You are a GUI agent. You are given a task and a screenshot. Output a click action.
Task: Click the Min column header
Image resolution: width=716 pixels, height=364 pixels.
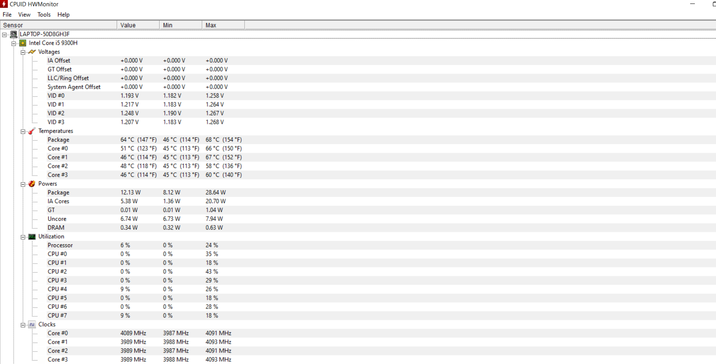click(181, 25)
